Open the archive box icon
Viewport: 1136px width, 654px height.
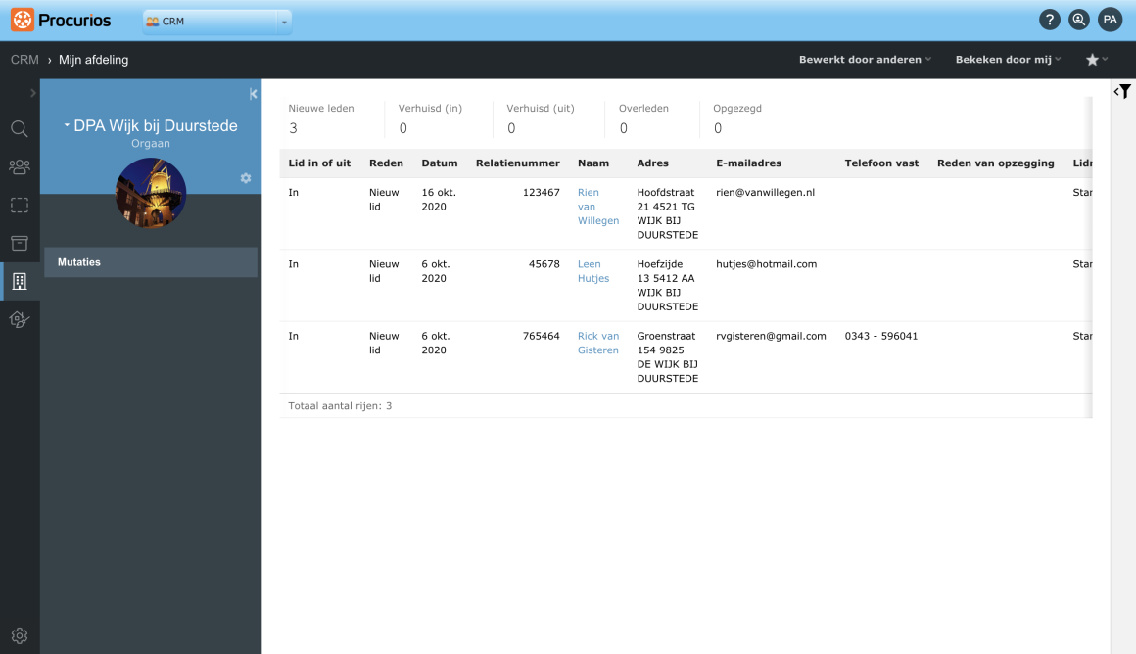20,243
